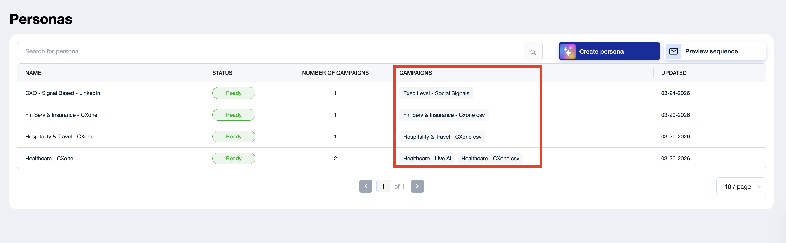Click the page number 1 box

click(x=383, y=186)
